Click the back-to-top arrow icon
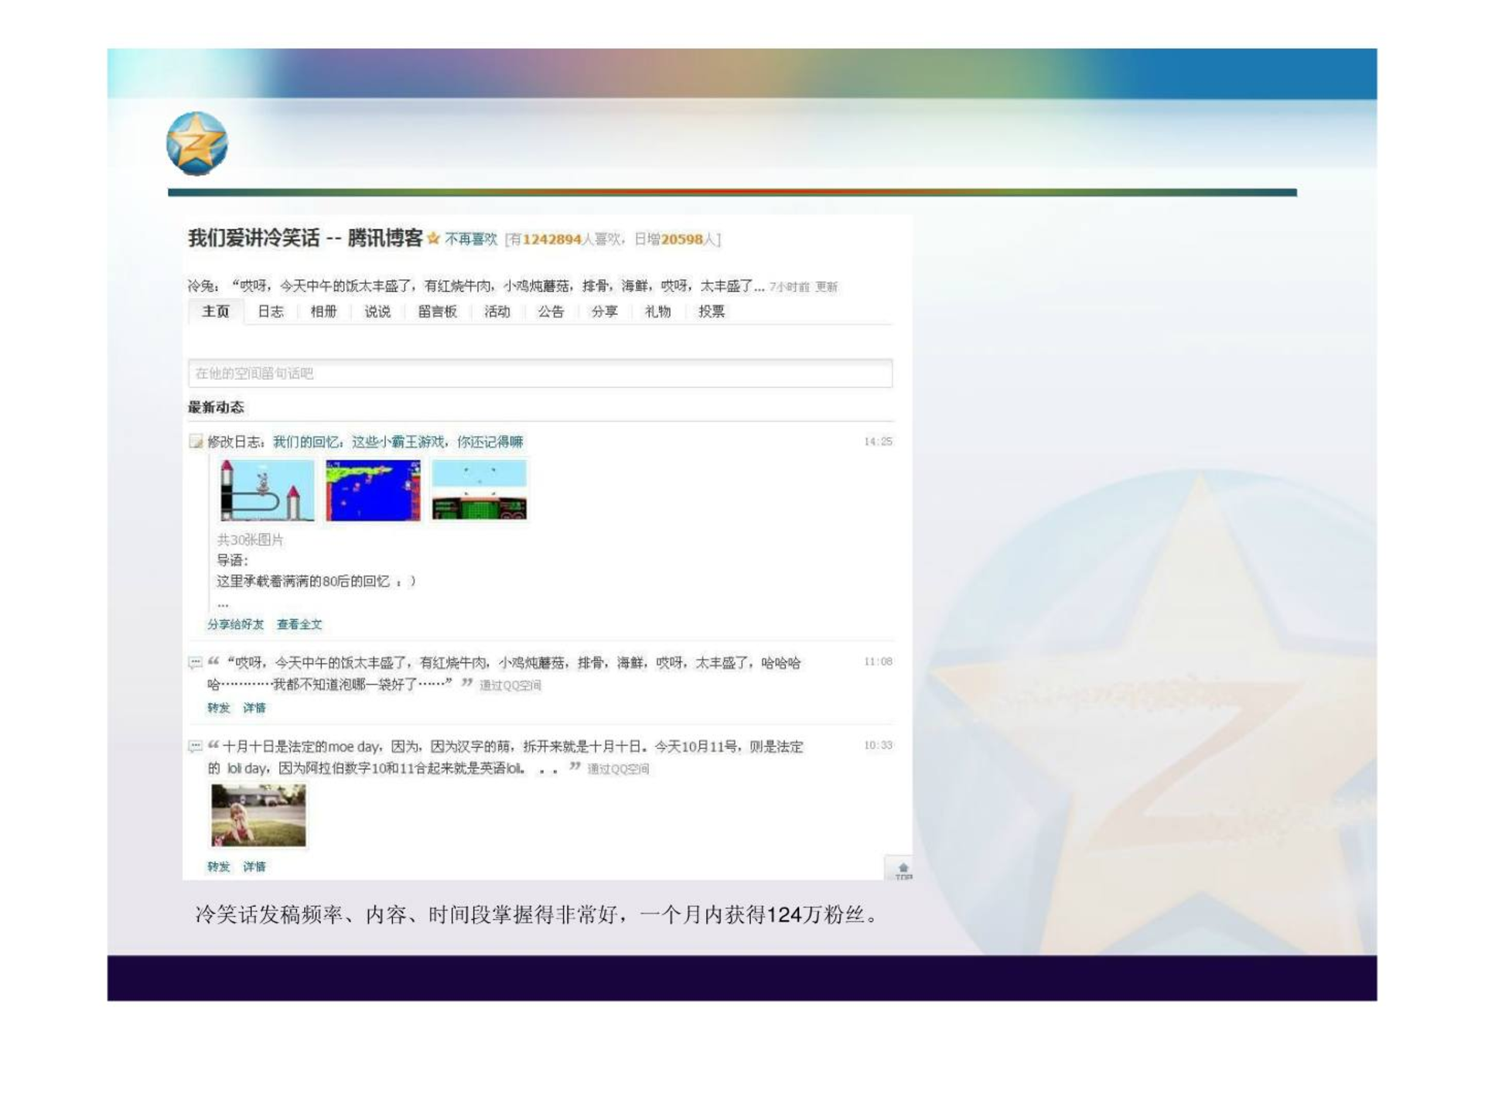The image size is (1485, 1114). pyautogui.click(x=903, y=870)
